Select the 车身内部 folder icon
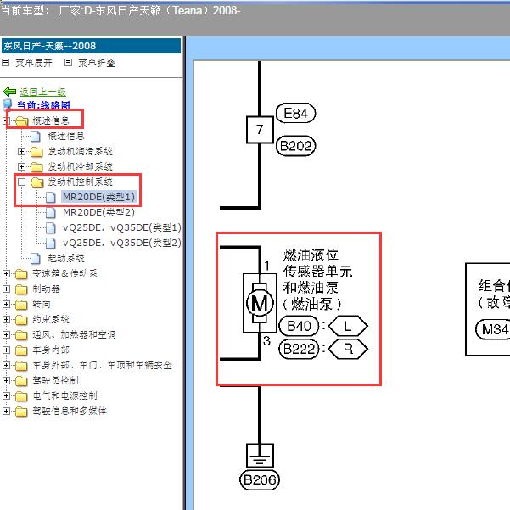This screenshot has height=510, width=510. click(21, 350)
